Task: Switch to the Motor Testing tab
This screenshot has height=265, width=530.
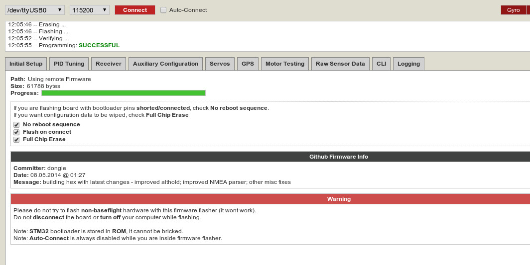Action: tap(285, 64)
